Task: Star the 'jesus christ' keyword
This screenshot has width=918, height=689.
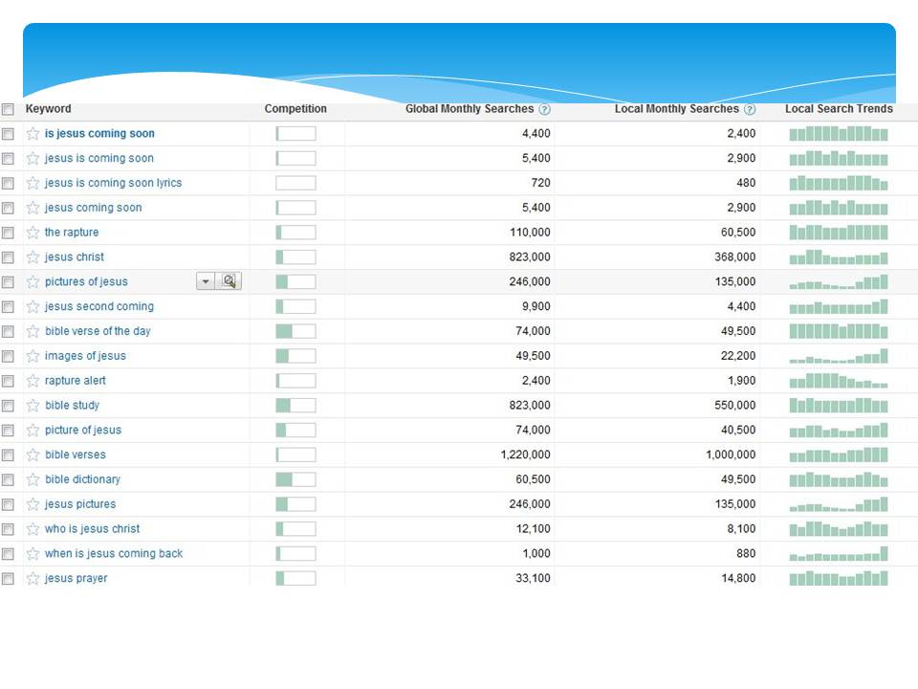Action: pos(33,257)
